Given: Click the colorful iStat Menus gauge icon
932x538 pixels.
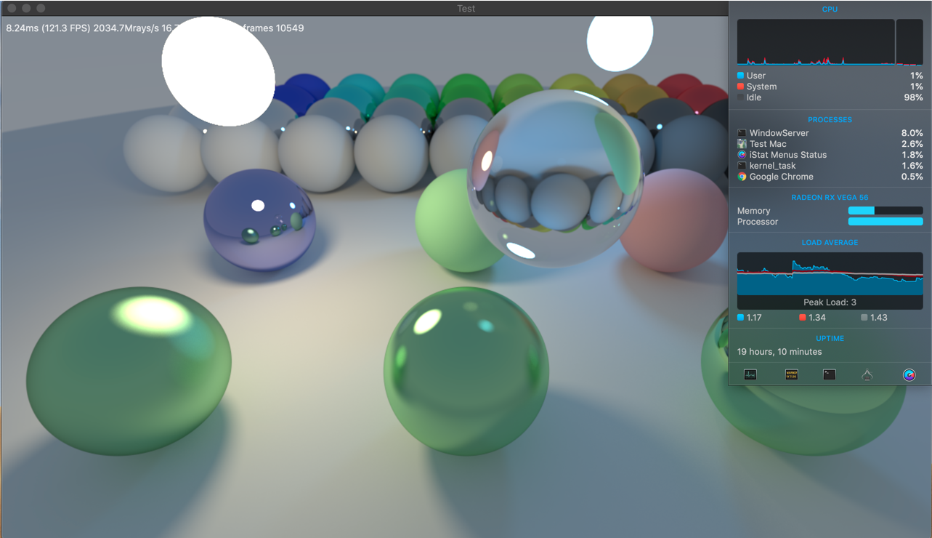Looking at the screenshot, I should 909,374.
